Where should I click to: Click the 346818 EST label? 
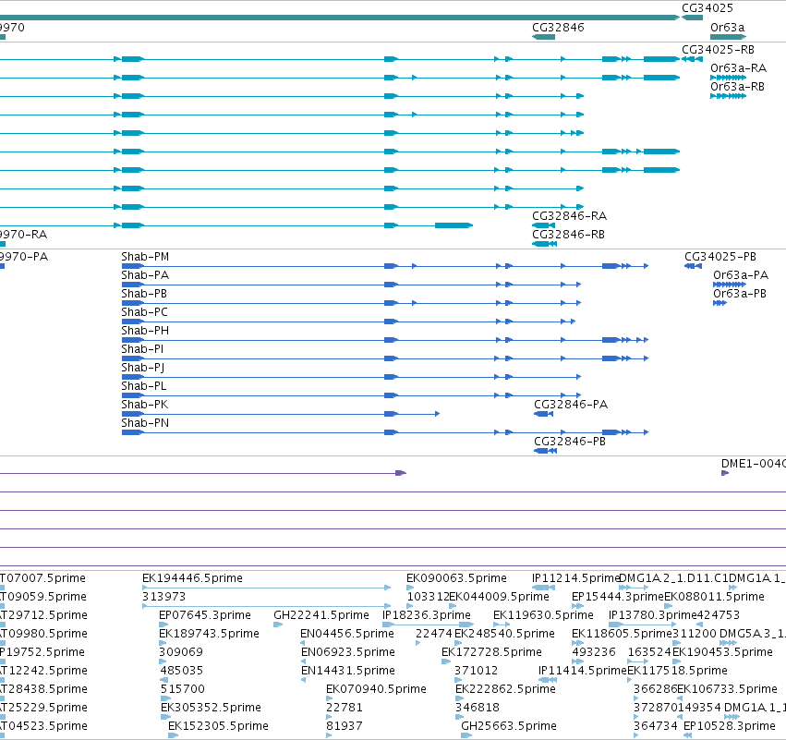[x=478, y=708]
